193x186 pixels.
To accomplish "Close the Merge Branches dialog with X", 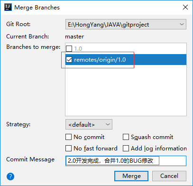I will [x=185, y=7].
